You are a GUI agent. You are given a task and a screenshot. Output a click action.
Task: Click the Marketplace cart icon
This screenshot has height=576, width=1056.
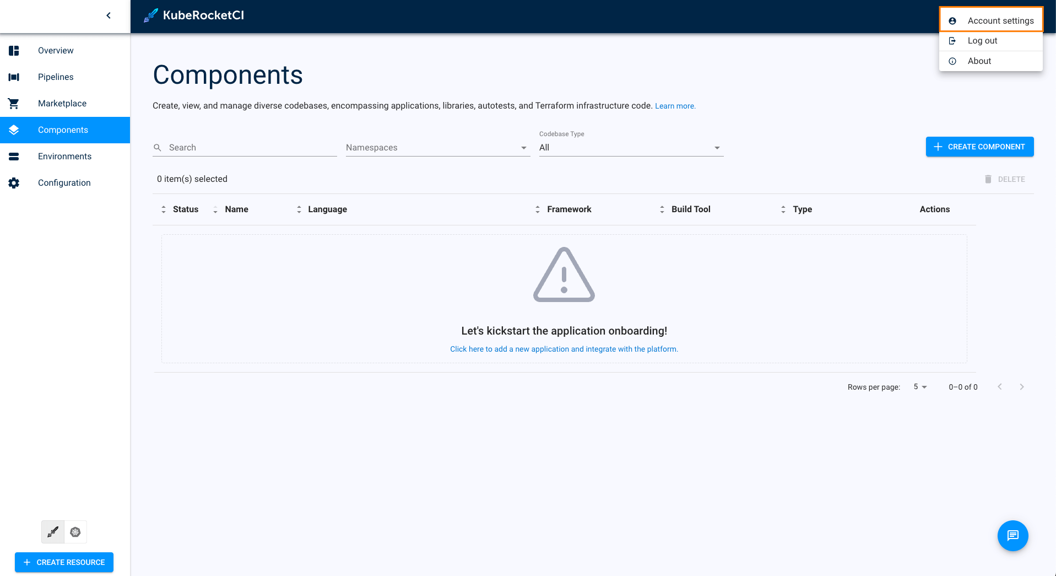tap(14, 103)
